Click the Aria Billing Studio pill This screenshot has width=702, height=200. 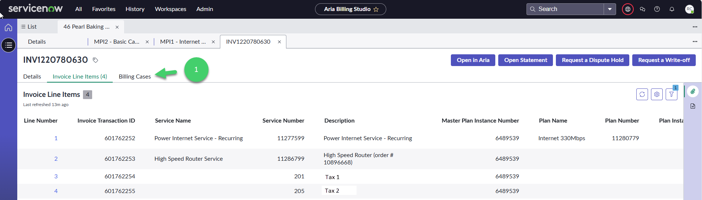350,9
